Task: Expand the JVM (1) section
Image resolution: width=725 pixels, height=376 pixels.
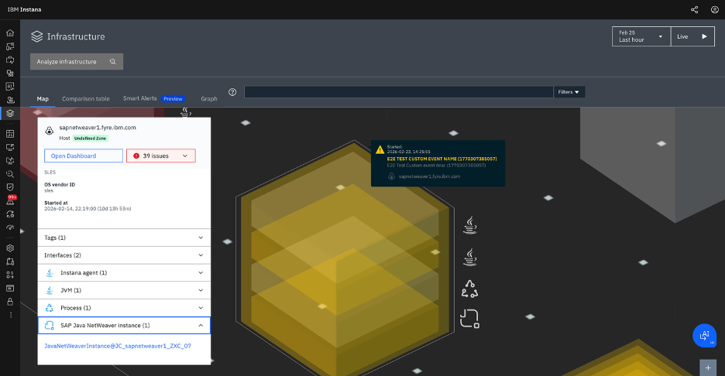Action: click(124, 290)
